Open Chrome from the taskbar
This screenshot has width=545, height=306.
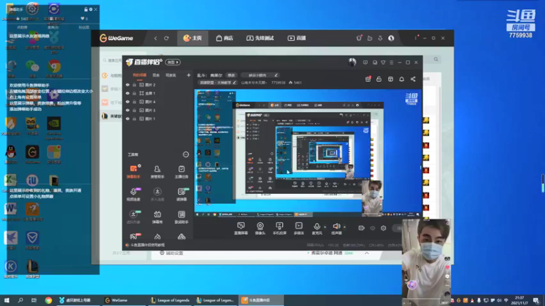(48, 300)
